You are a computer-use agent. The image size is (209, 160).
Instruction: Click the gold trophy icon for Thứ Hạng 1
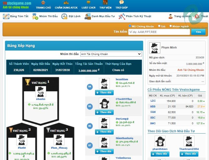[x=27, y=82]
